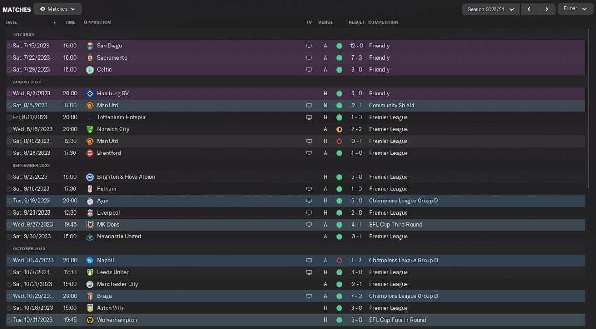Open the 7 - 0 result against Braga
Viewport: 596px width, 329px height.
pyautogui.click(x=356, y=296)
